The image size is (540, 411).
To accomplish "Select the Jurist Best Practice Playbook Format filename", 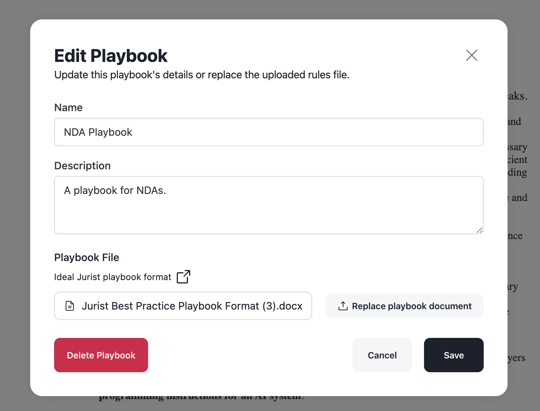I will (x=192, y=306).
